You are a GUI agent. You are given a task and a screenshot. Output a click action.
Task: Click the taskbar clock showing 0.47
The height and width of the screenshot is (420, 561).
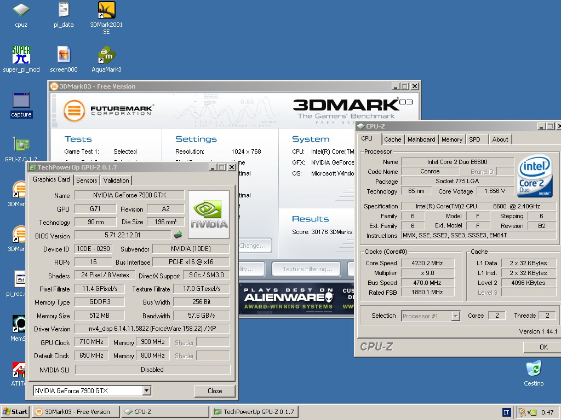(x=547, y=412)
